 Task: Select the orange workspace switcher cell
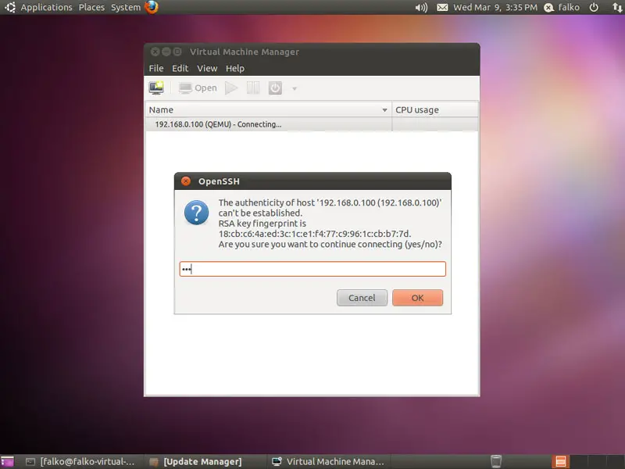coord(561,462)
